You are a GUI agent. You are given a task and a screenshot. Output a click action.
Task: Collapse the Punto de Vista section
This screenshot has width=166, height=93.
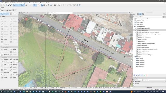[x=1, y=47]
